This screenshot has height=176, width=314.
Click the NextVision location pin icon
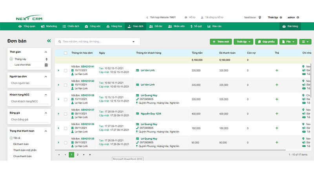click(259, 18)
